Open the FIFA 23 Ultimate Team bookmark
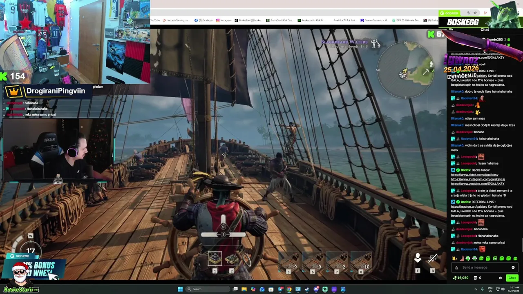This screenshot has height=294, width=523. tap(406, 20)
